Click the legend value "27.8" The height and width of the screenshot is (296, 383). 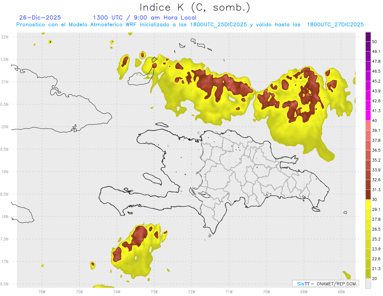coord(376,219)
